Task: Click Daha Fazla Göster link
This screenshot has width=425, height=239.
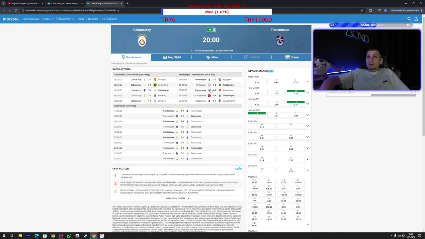Action: coord(177,199)
